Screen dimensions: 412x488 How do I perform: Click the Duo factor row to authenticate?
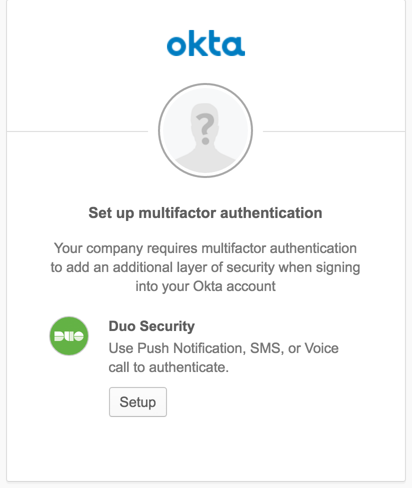coord(200,345)
